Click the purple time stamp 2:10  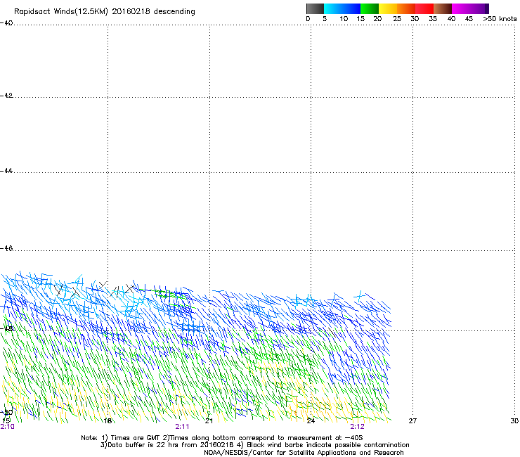click(x=7, y=427)
